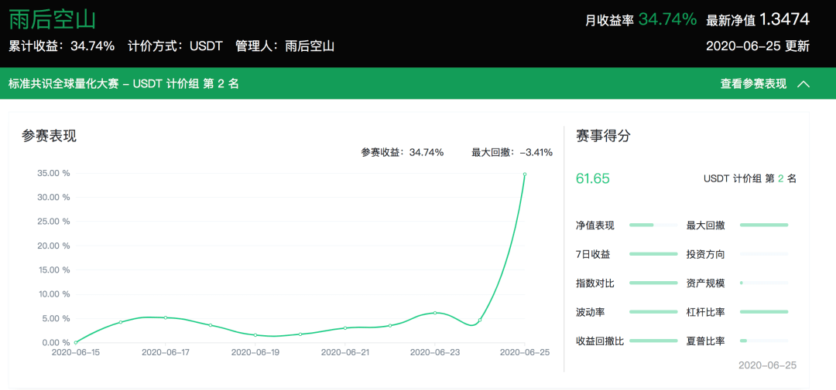
Task: Select the 2020-06-17 chart data point
Action: coord(166,317)
